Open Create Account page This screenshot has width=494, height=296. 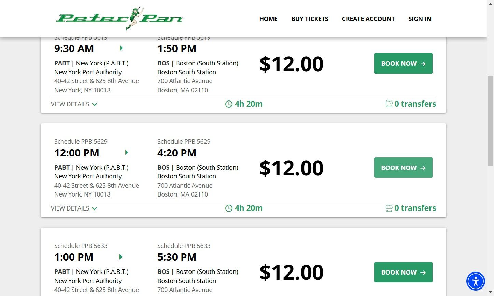click(x=368, y=19)
